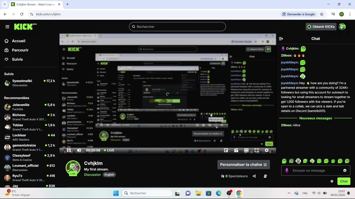Pause the live stream video
Screen dimensions: 355x199
coord(69,150)
